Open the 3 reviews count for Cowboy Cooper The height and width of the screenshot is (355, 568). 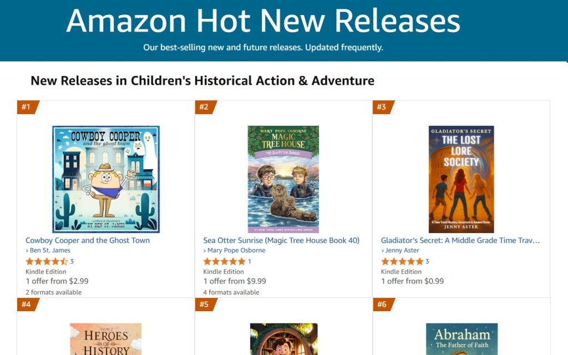click(72, 261)
